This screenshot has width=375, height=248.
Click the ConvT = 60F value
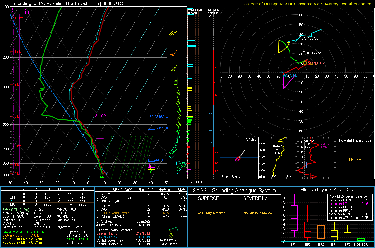pos(43,216)
